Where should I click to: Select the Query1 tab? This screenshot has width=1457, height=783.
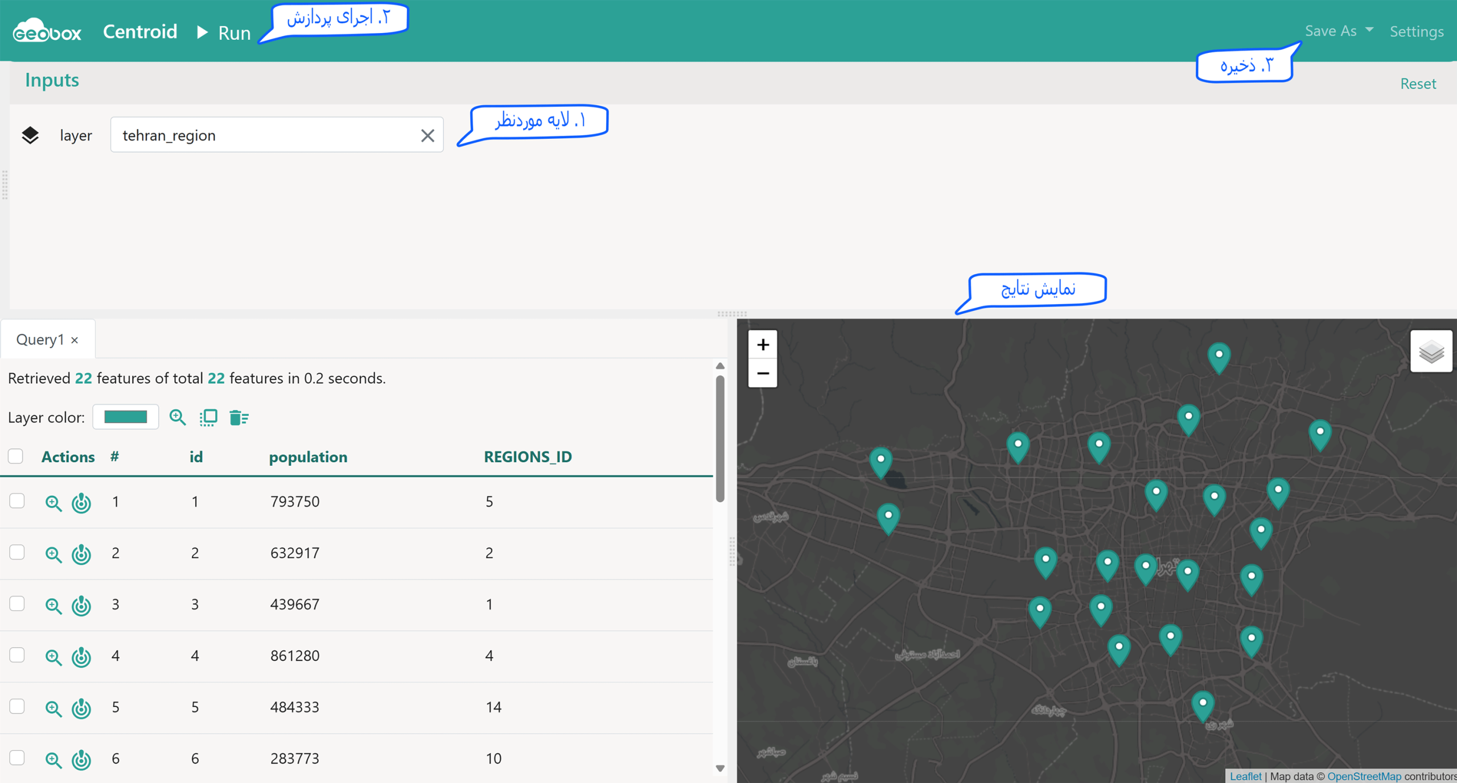click(x=40, y=339)
